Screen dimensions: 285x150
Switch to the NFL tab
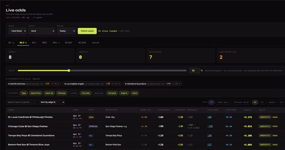34,43
